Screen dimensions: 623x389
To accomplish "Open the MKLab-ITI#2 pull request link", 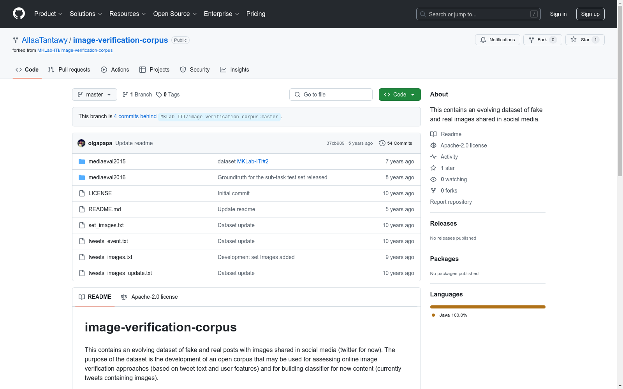I will tap(253, 161).
